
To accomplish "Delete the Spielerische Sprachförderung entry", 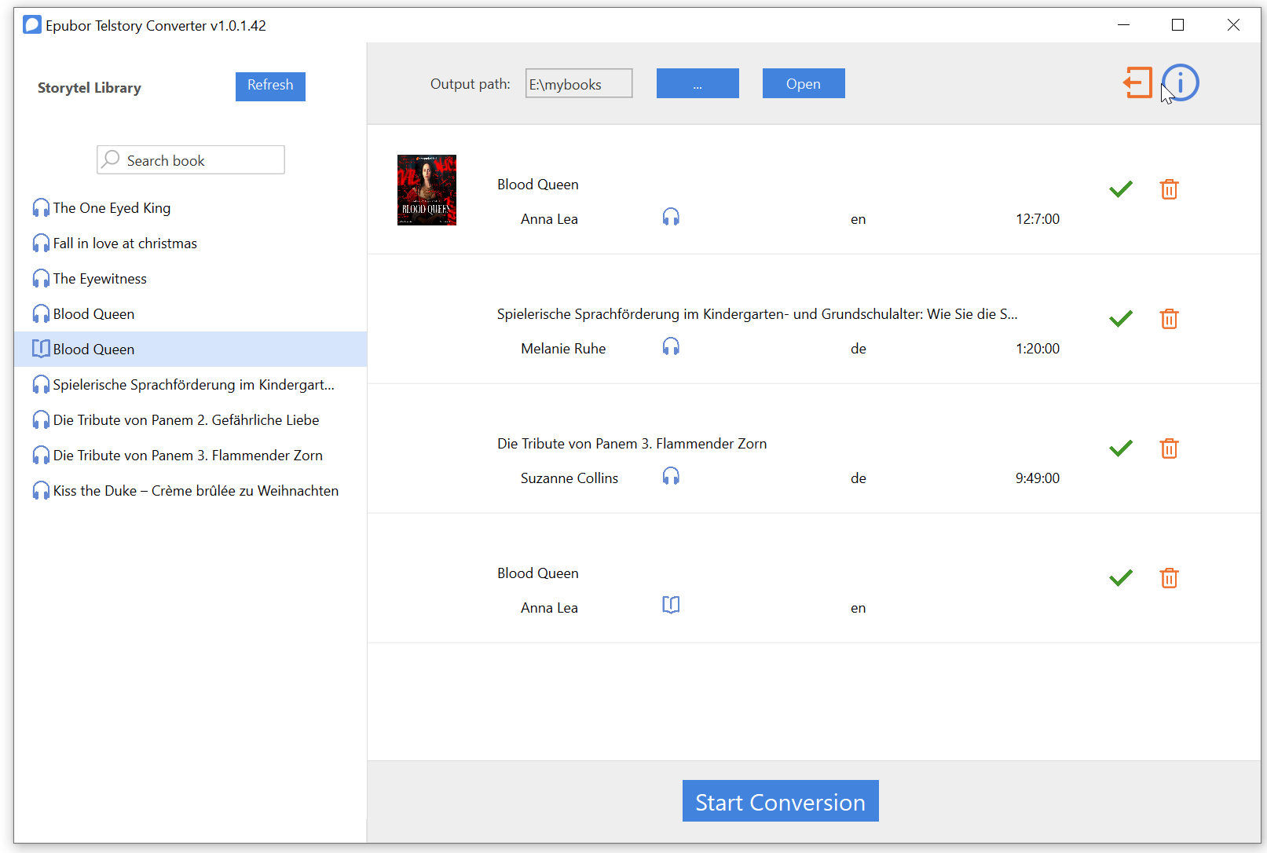I will point(1169,319).
